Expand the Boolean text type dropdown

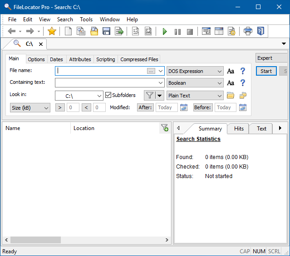coord(195,83)
